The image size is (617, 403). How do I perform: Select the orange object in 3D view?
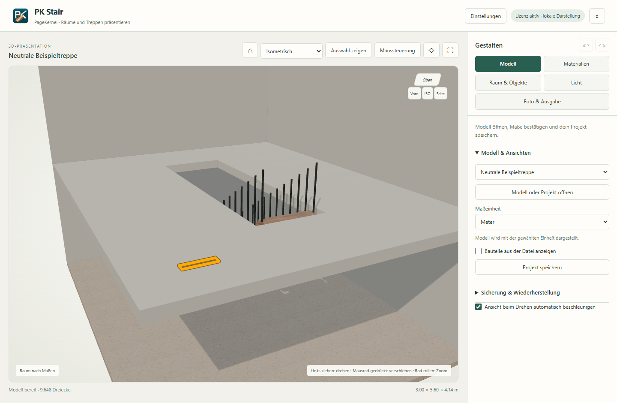point(199,263)
